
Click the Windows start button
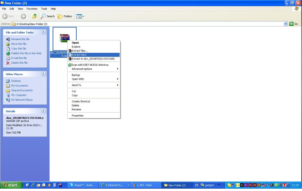[12, 185]
